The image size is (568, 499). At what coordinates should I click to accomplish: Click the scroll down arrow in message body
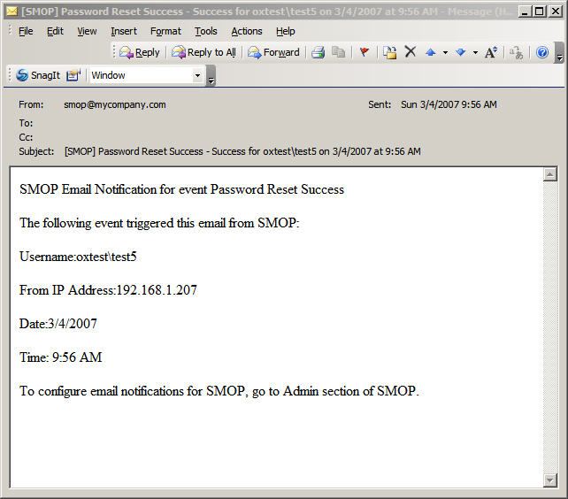pyautogui.click(x=550, y=480)
